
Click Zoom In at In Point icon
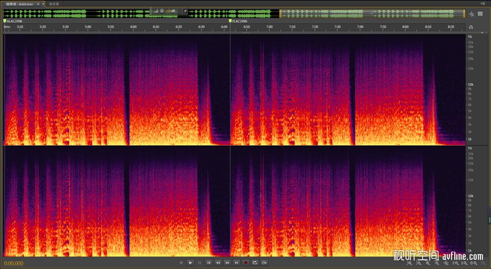(x=456, y=264)
